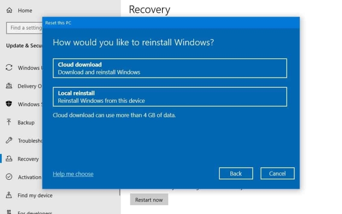Click the Recovery icon in sidebar
Screen dimensions: 342x214
pyautogui.click(x=9, y=158)
